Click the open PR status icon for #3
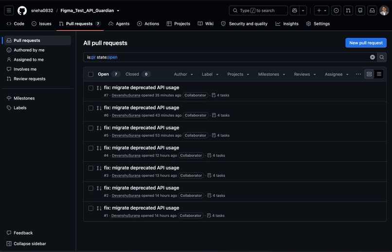The image size is (392, 252). point(99,168)
